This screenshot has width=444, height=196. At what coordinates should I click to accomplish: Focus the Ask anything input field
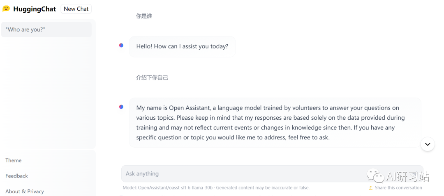(x=273, y=174)
